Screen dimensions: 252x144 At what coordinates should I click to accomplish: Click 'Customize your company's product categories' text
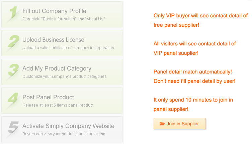pyautogui.click(x=64, y=77)
